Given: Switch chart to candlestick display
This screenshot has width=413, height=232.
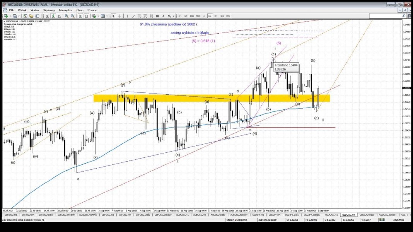Looking at the screenshot, I should [53, 16].
